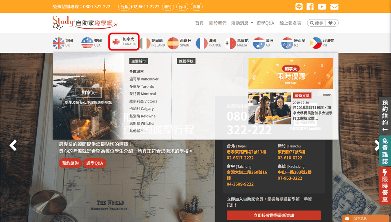Image resolution: width=391 pixels, height=222 pixels.
Task: Click the 加拿大 button on city photo
Action: point(88,92)
